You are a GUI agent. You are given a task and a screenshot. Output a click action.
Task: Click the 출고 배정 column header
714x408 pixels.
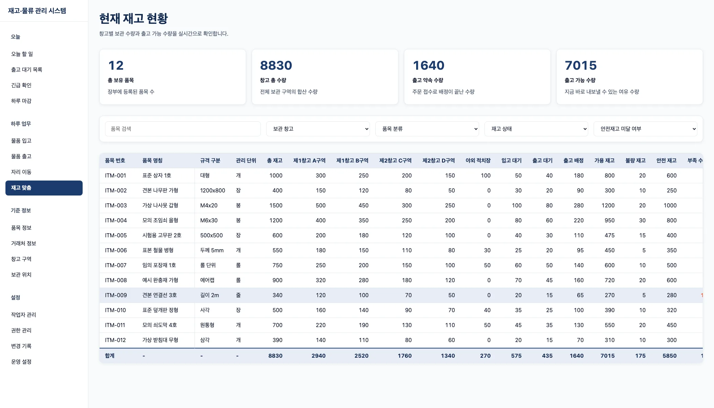tap(574, 160)
